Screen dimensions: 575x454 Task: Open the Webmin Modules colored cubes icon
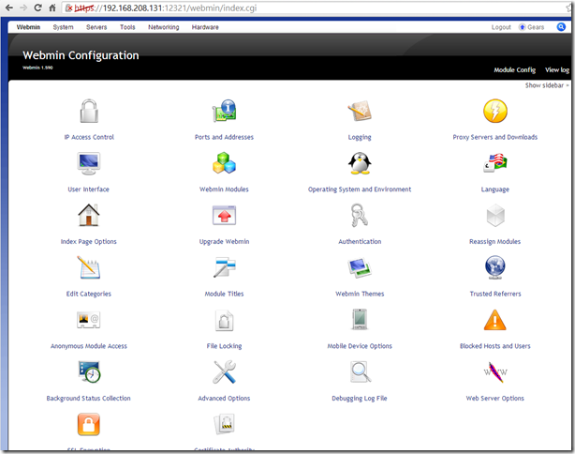pyautogui.click(x=224, y=163)
